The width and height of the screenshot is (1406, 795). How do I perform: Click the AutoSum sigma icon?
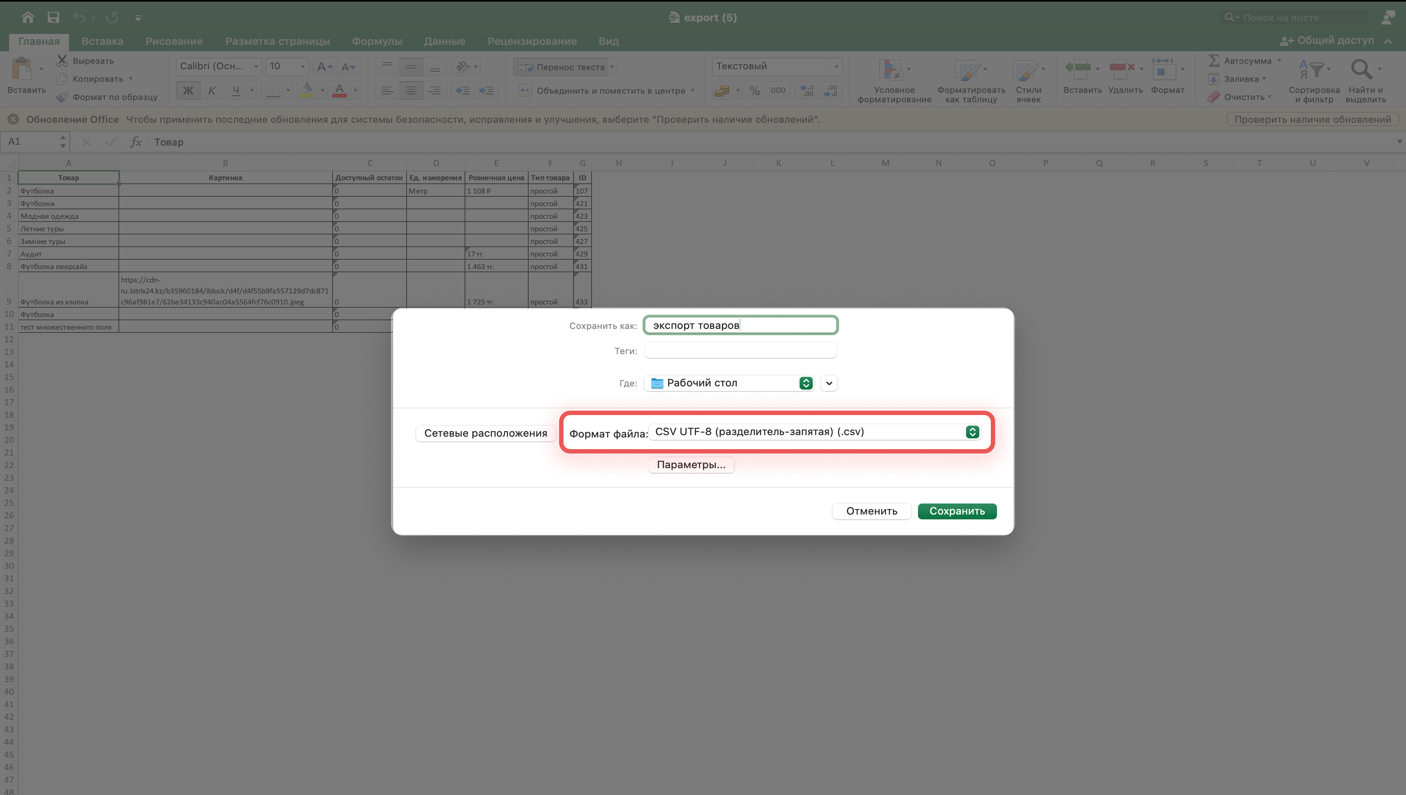pos(1214,61)
